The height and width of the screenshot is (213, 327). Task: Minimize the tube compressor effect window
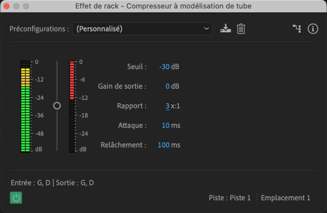[x=17, y=6]
